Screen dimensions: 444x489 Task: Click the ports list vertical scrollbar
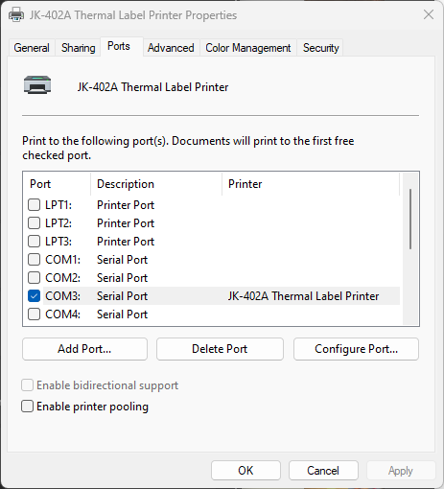410,219
